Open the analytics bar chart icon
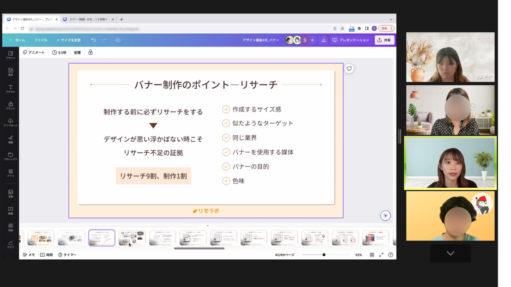Viewport: 511px width, 287px height. tap(323, 40)
